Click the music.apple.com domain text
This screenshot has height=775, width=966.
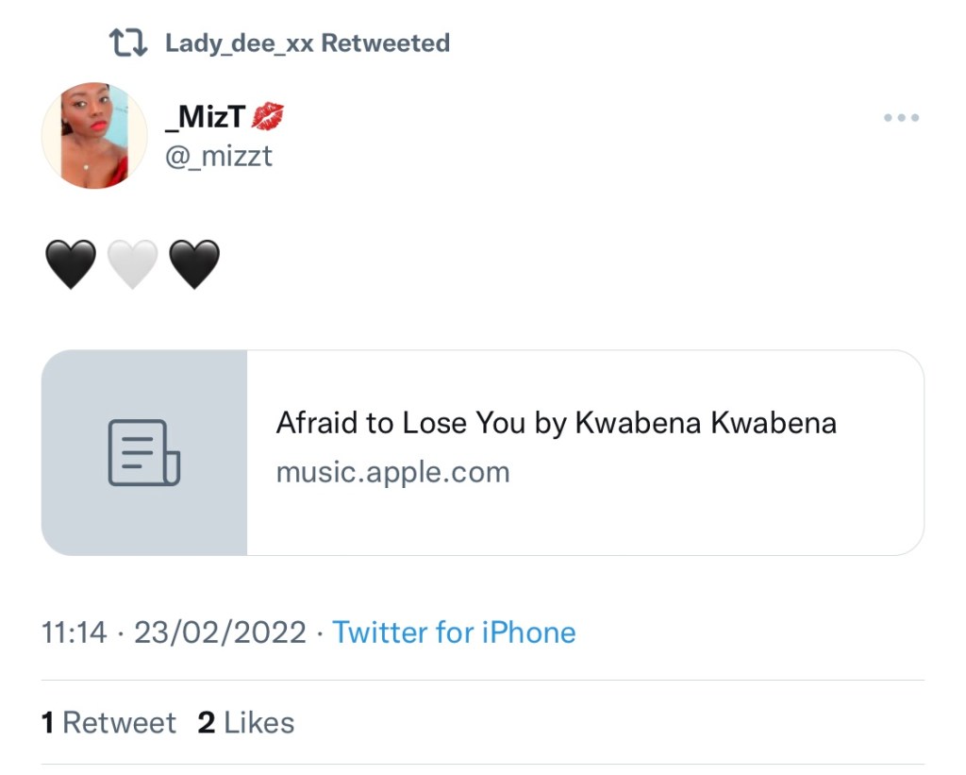[392, 472]
